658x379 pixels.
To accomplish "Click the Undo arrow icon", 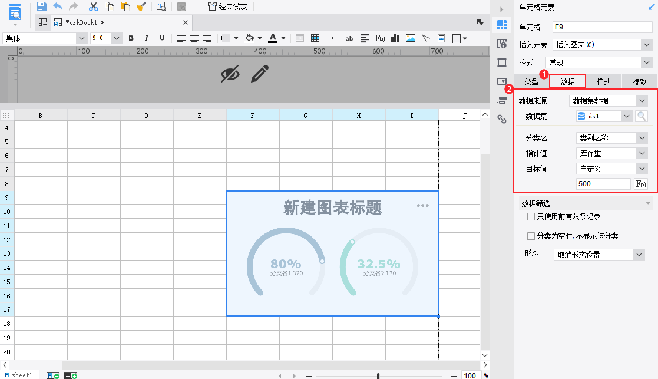I will coord(58,6).
